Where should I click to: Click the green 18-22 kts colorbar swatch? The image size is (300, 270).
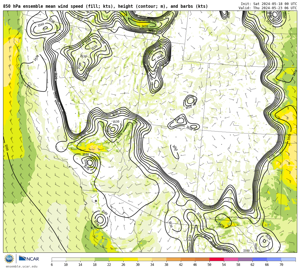pyautogui.click(x=102, y=259)
